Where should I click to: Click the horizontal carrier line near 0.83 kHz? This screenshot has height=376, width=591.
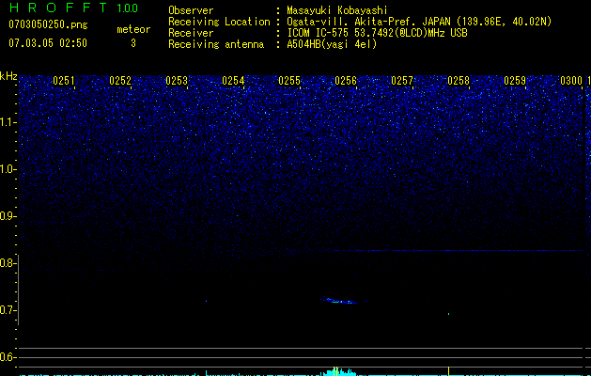(456, 250)
